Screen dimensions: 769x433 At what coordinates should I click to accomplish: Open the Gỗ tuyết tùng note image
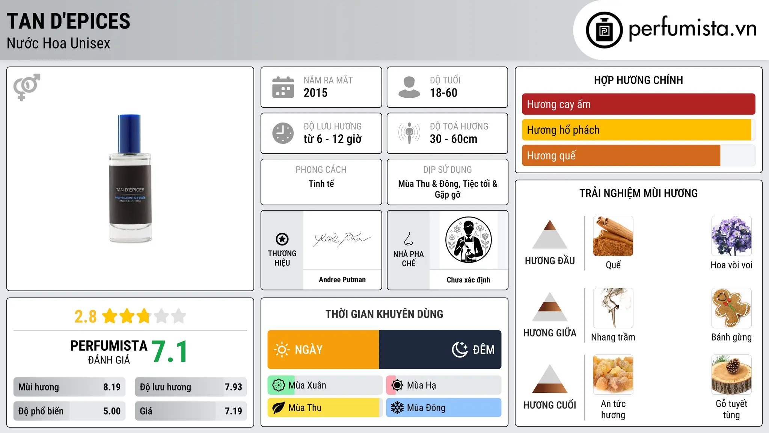tap(731, 375)
